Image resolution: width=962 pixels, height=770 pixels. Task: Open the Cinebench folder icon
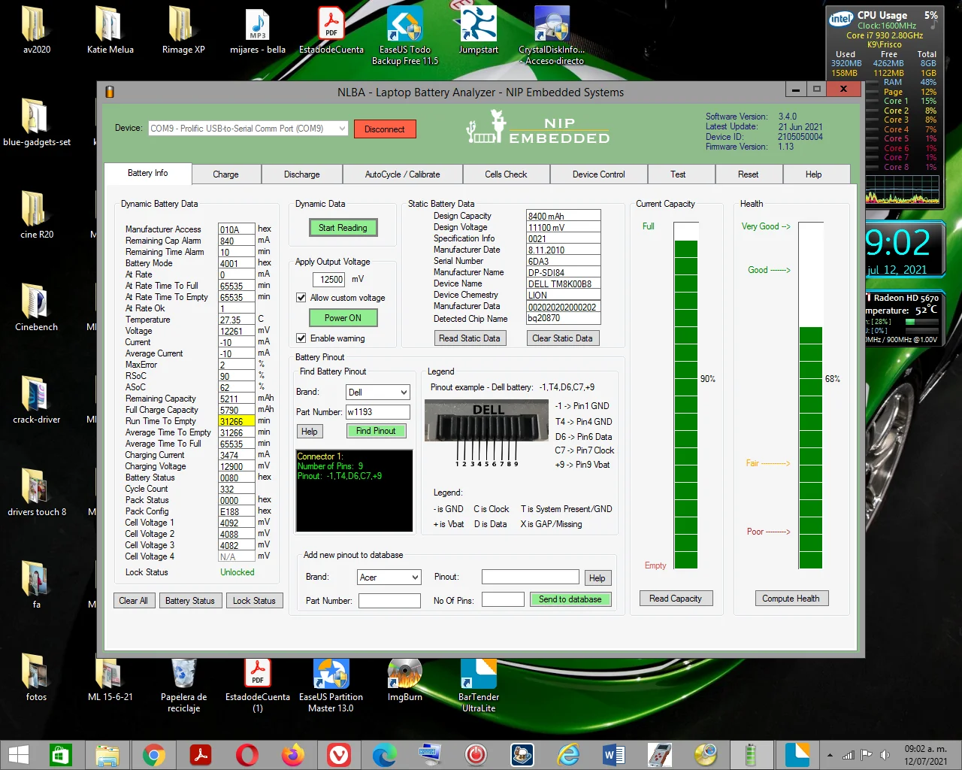[36, 308]
